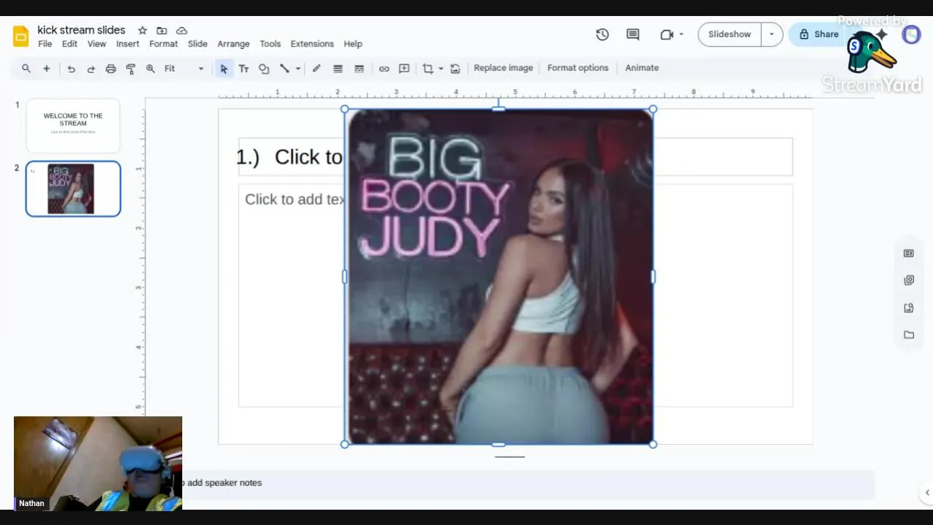Open the third side panel icon
Image resolution: width=933 pixels, height=525 pixels.
pos(908,308)
